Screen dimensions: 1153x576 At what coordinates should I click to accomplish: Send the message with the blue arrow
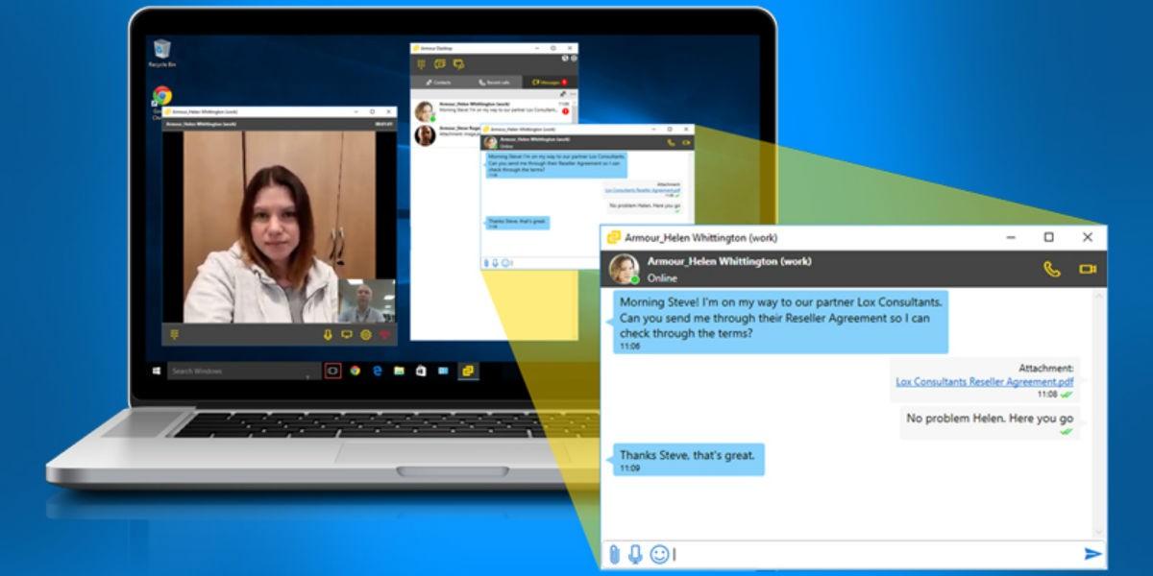coord(1092,554)
